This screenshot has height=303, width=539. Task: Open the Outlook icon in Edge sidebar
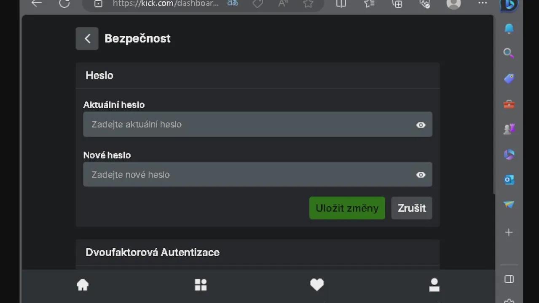pos(509,180)
